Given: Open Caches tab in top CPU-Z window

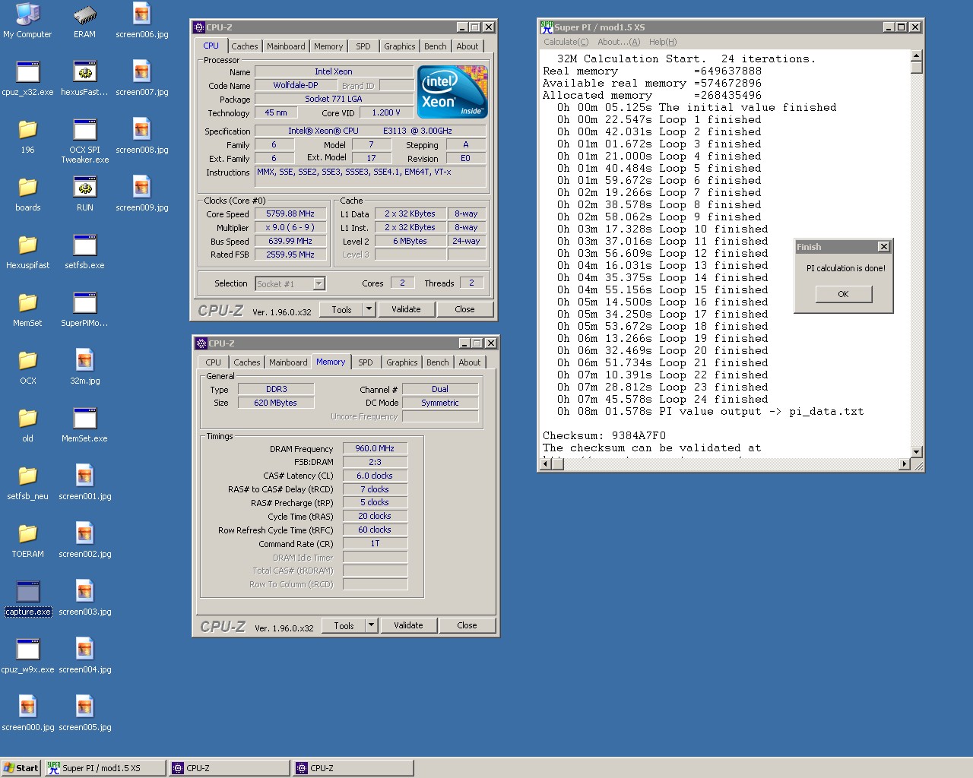Looking at the screenshot, I should pos(245,46).
